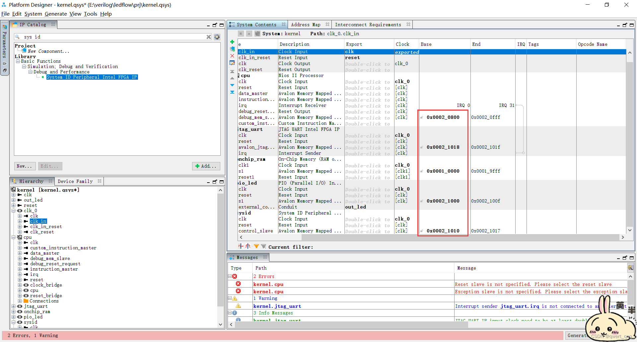Screen dimensions: 637x342
Task: Collapse the Basic Functions node in IP Catalog
Action: pos(18,61)
